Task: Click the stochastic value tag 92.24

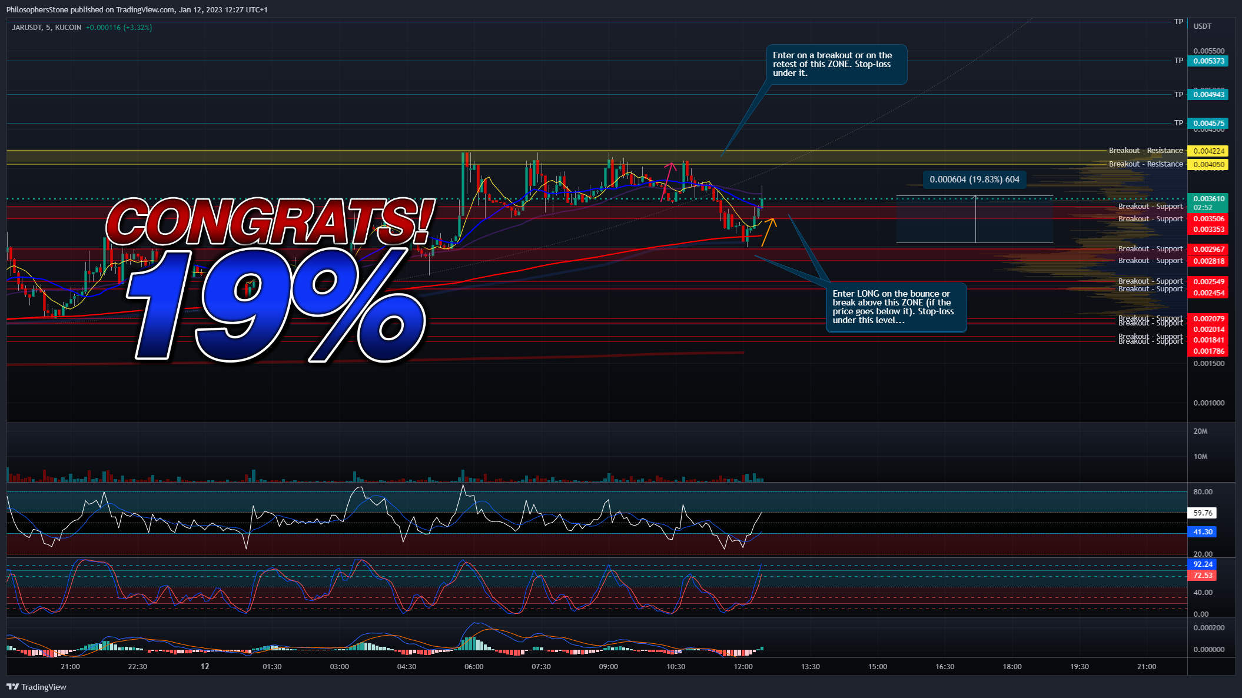Action: coord(1202,564)
